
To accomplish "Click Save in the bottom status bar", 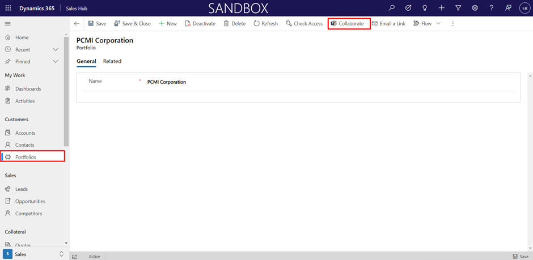I will pos(521,257).
